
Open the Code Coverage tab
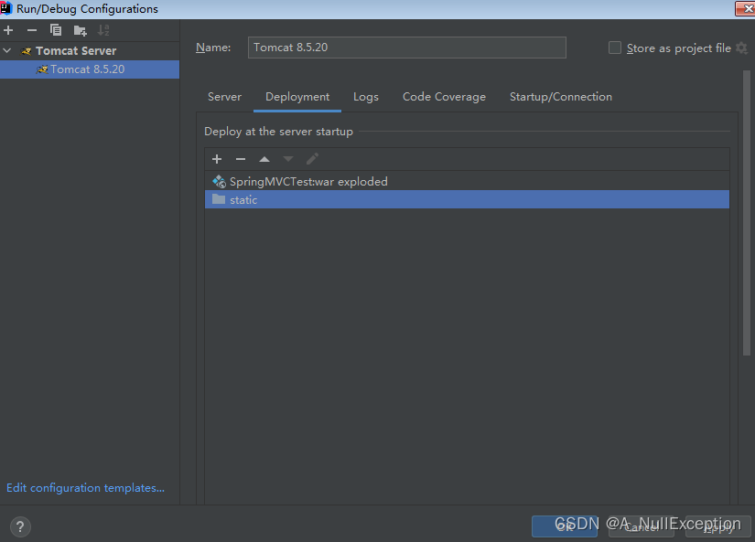[x=444, y=97]
